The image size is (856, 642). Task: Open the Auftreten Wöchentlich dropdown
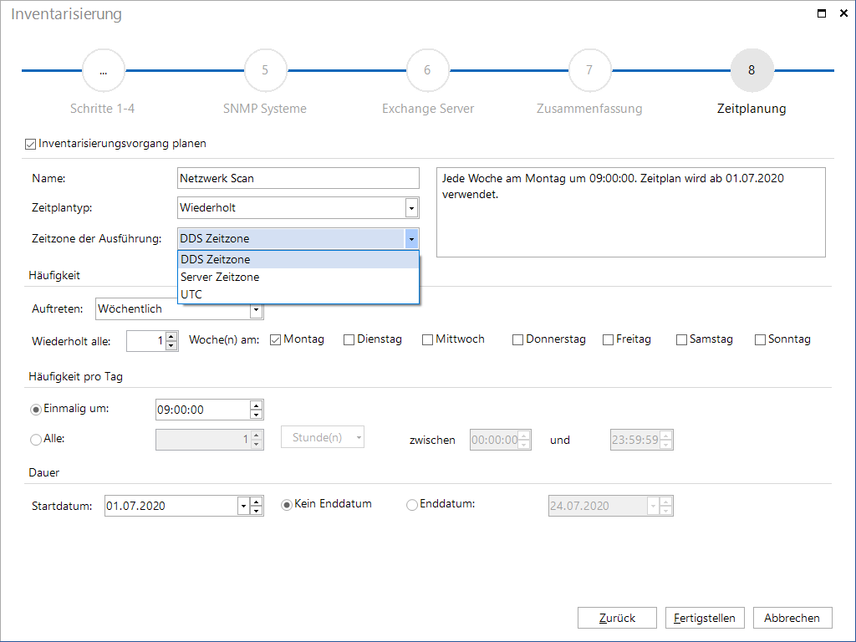(256, 311)
